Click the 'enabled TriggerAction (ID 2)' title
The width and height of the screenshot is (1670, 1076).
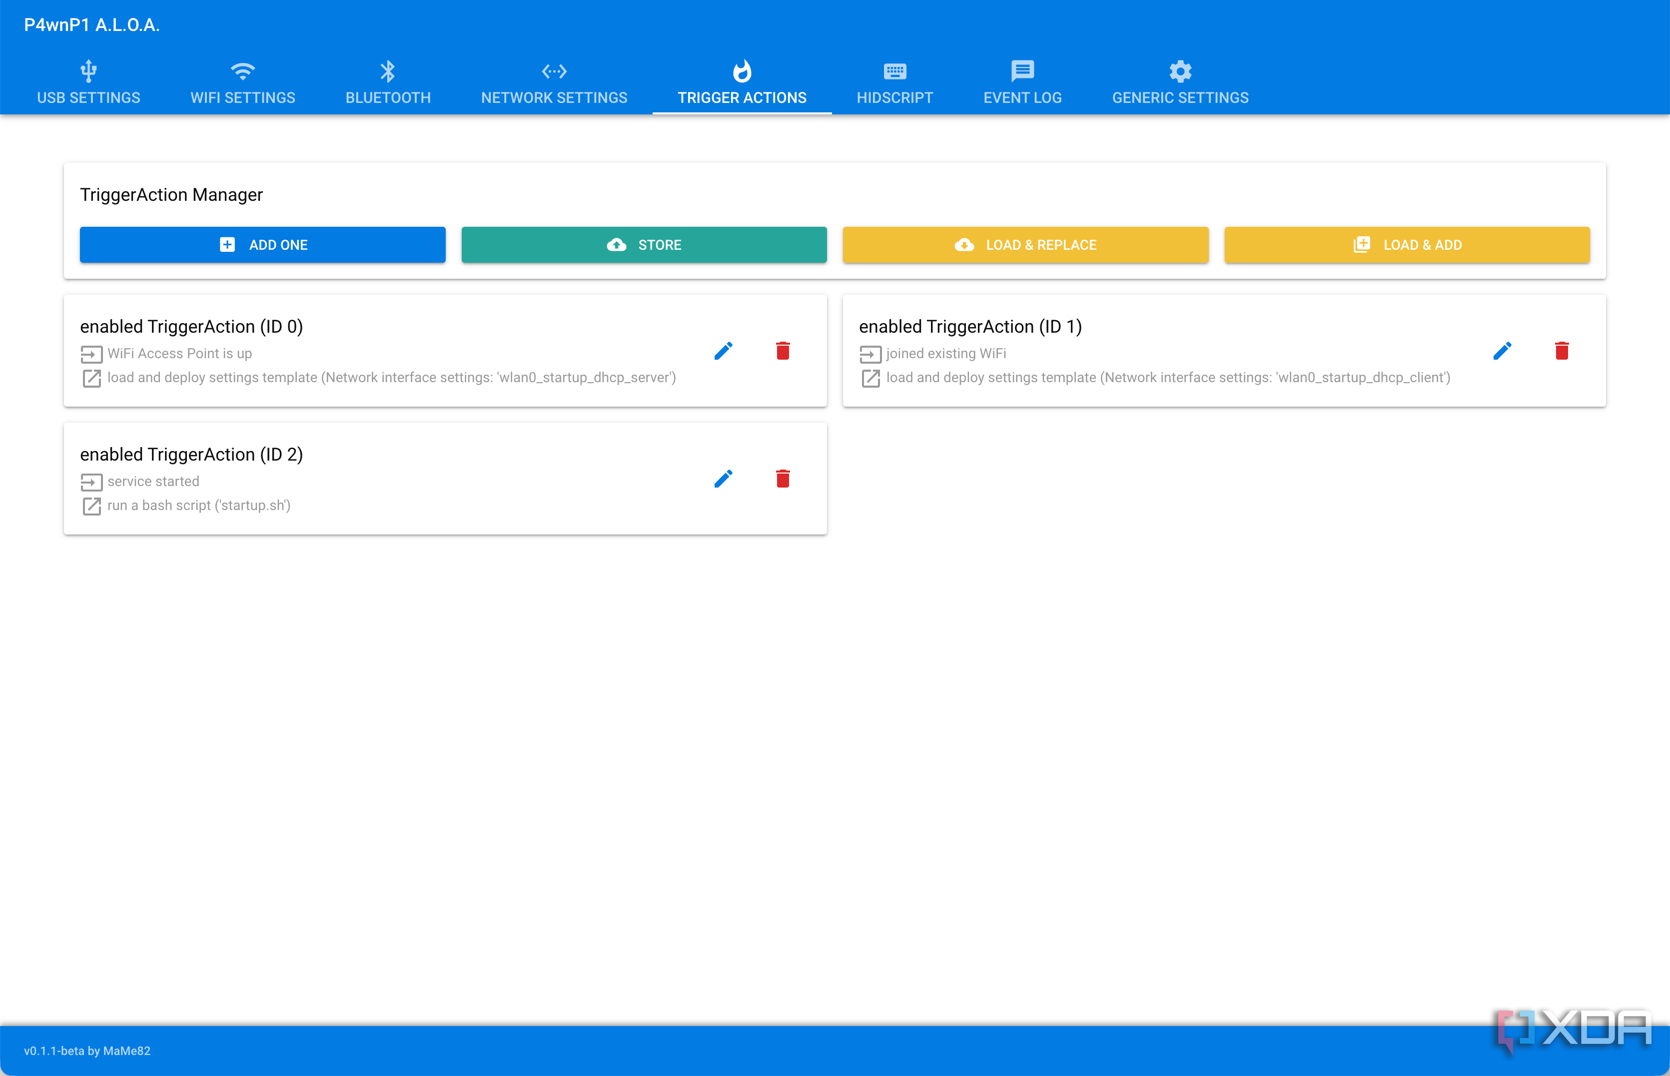[x=191, y=454]
